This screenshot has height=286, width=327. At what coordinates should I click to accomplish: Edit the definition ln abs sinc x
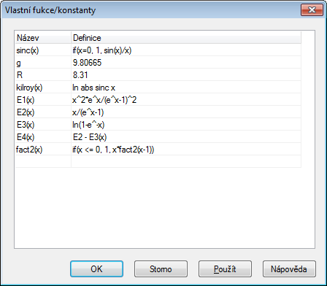click(186, 88)
